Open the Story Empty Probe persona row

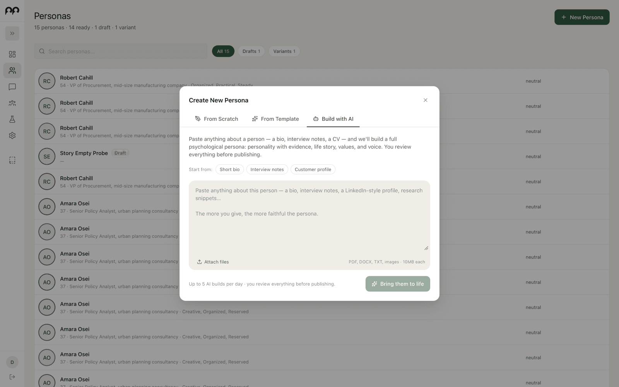[x=322, y=156]
